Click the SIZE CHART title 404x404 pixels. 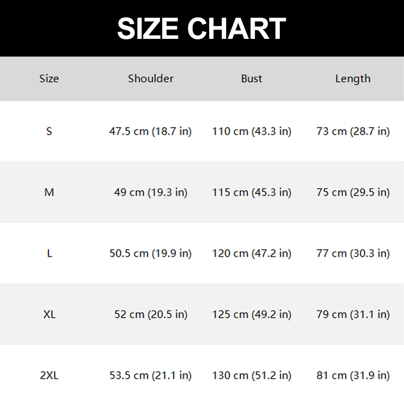[201, 28]
